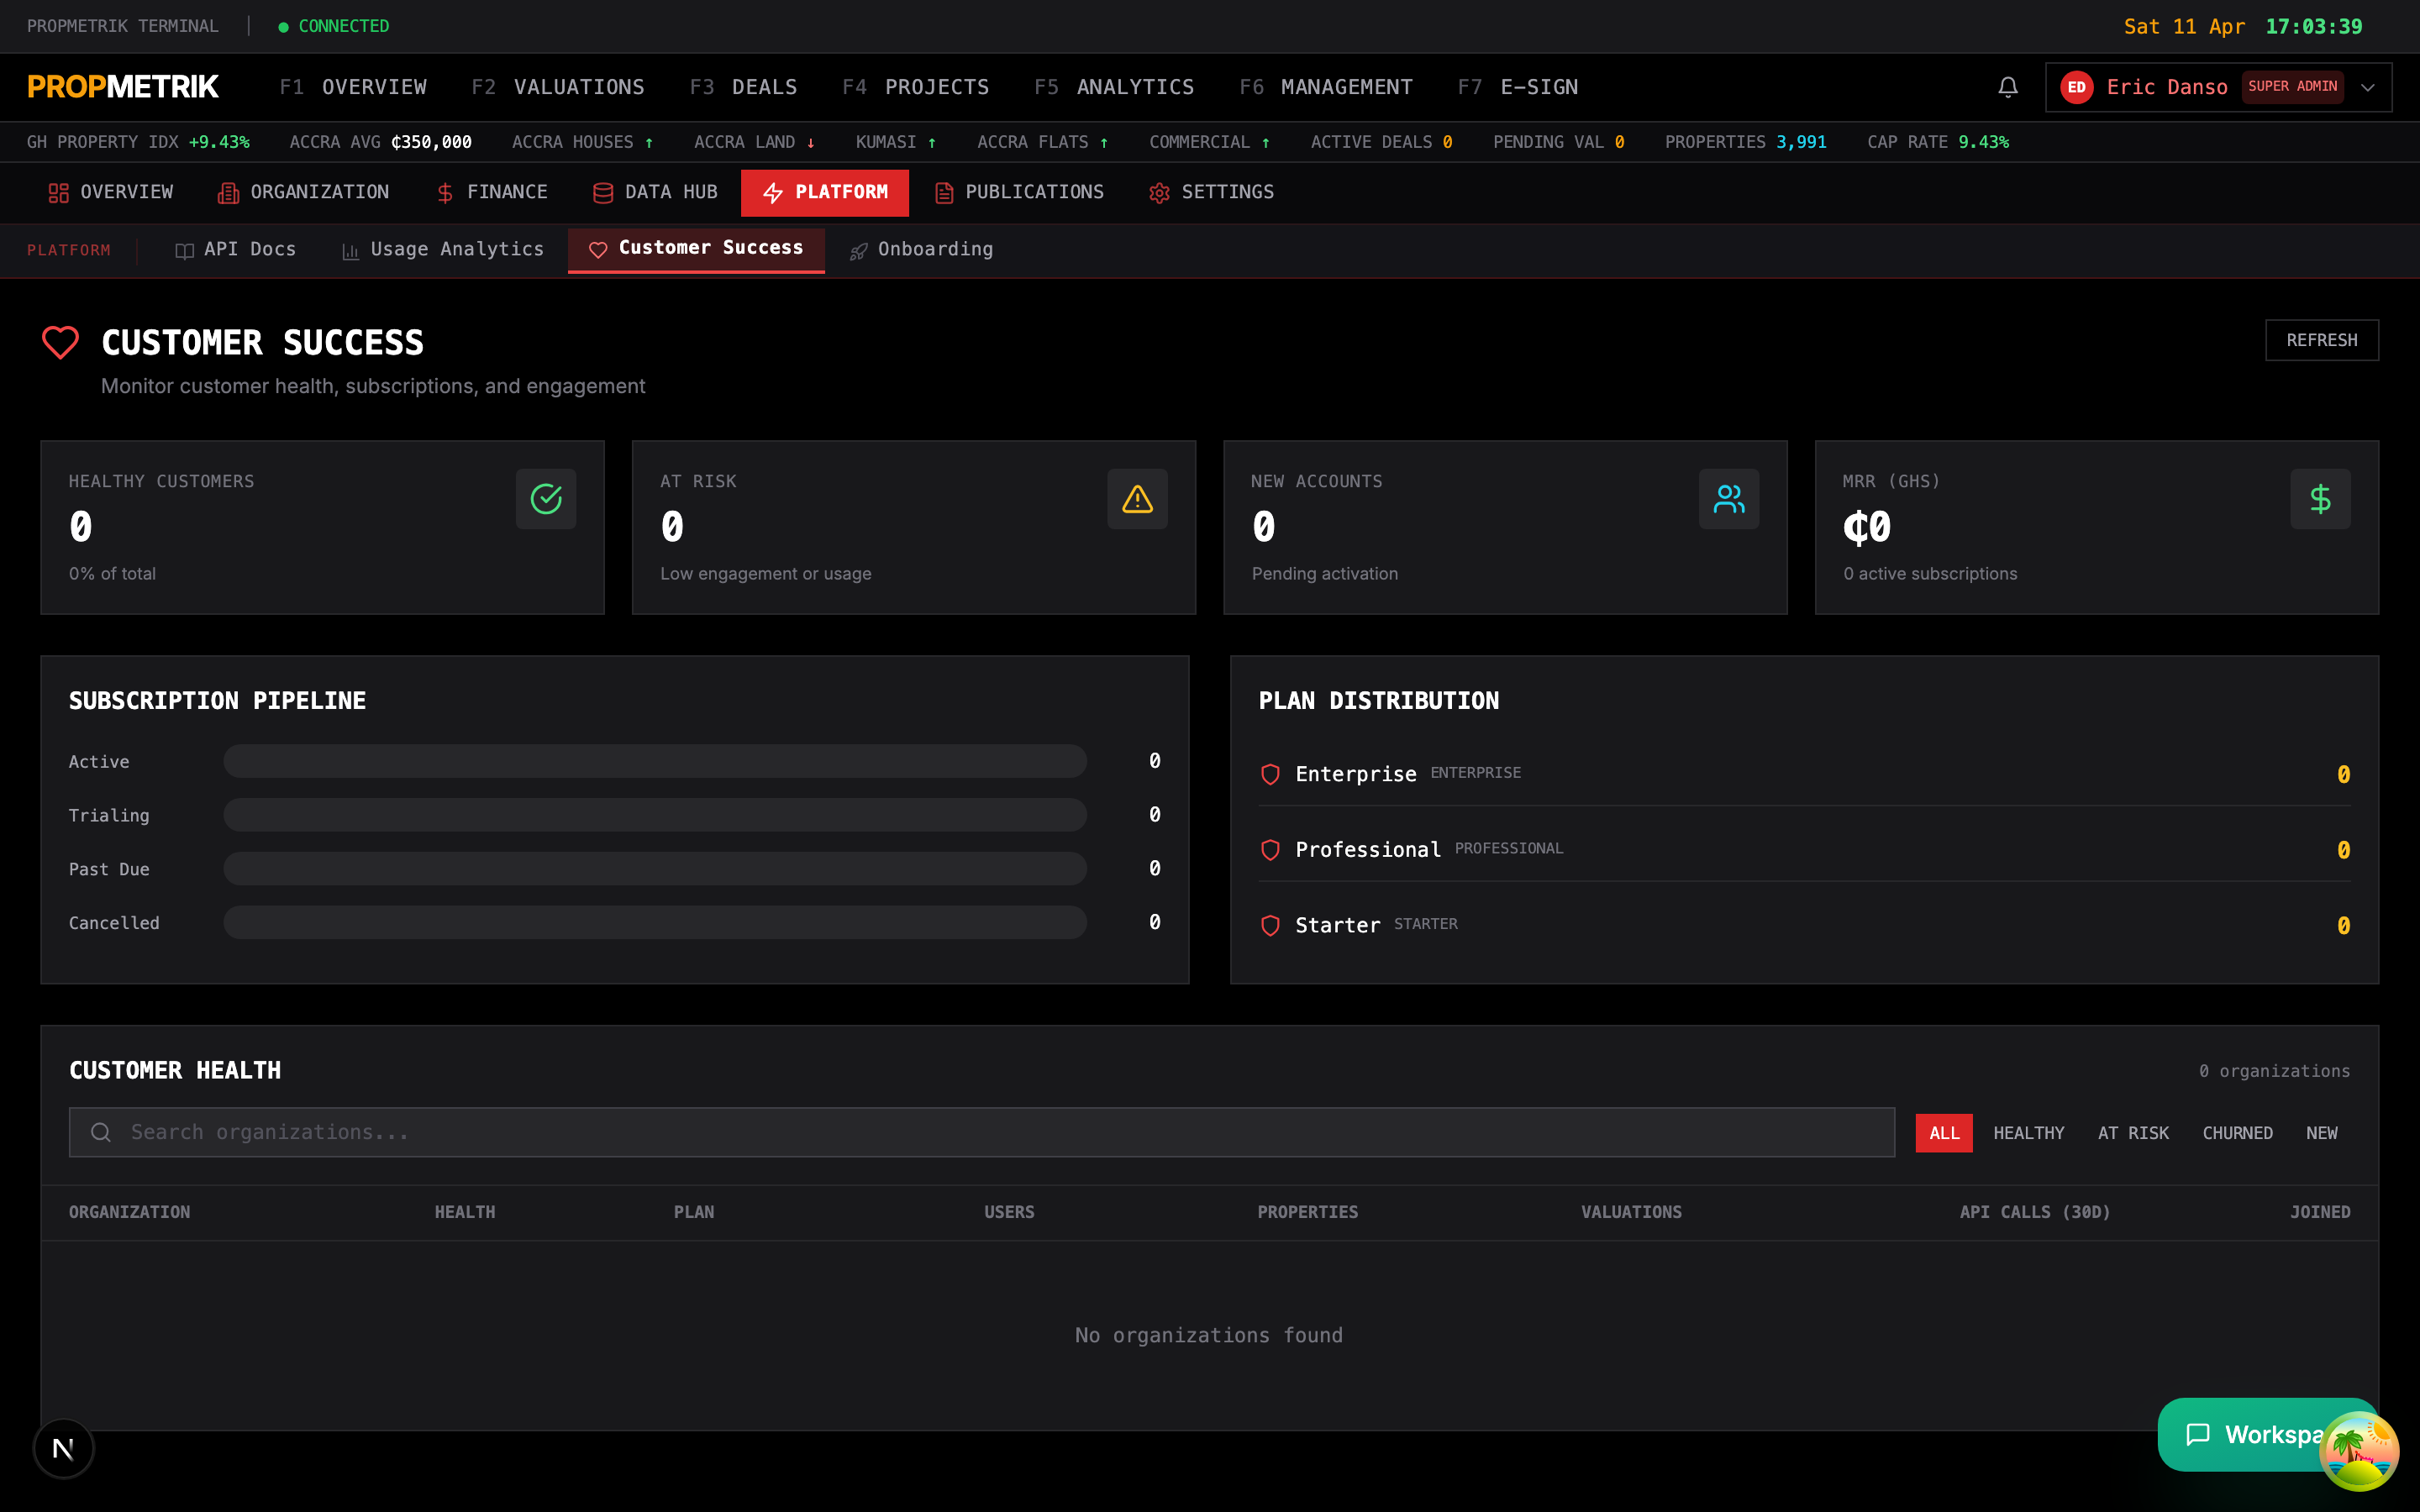Screen dimensions: 2420x1512
Task: Click the PROPMETRIK logo
Action: 122,87
